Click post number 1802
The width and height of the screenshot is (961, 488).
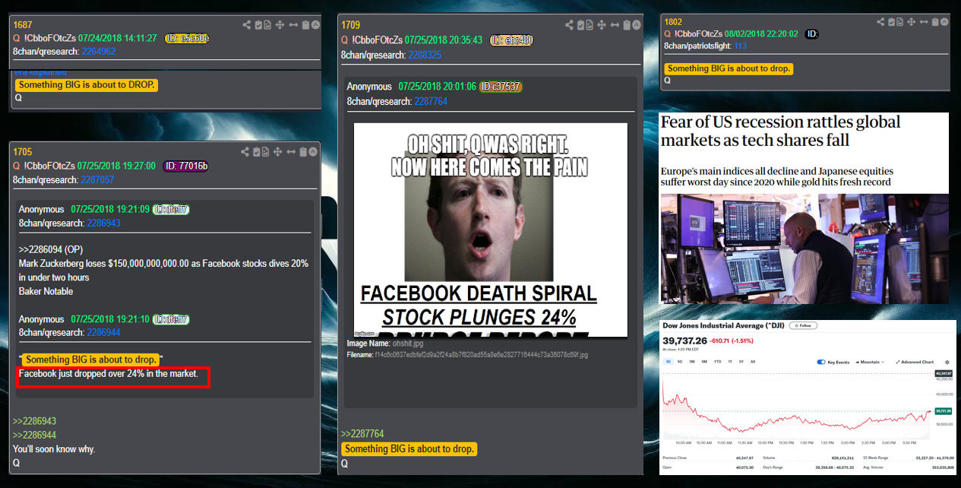[673, 22]
